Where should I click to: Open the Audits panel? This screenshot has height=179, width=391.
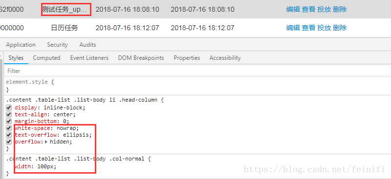tap(87, 45)
